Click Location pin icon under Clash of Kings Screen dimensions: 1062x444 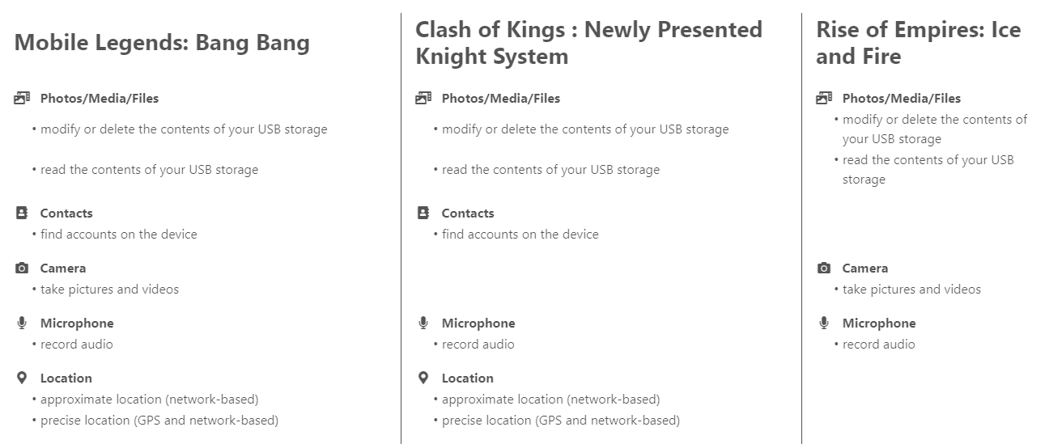click(423, 378)
